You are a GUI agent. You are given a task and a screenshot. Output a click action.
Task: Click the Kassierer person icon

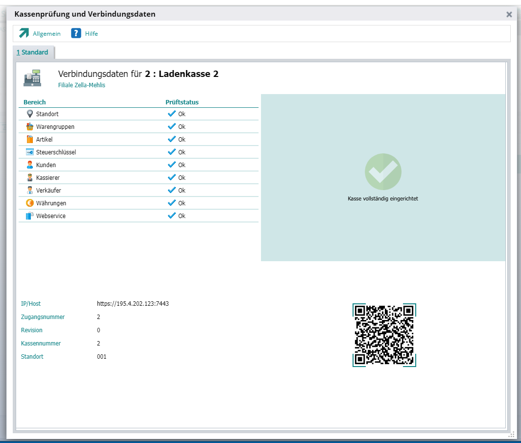point(30,177)
